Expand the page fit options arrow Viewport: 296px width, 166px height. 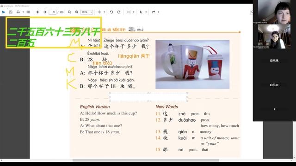click(134, 12)
